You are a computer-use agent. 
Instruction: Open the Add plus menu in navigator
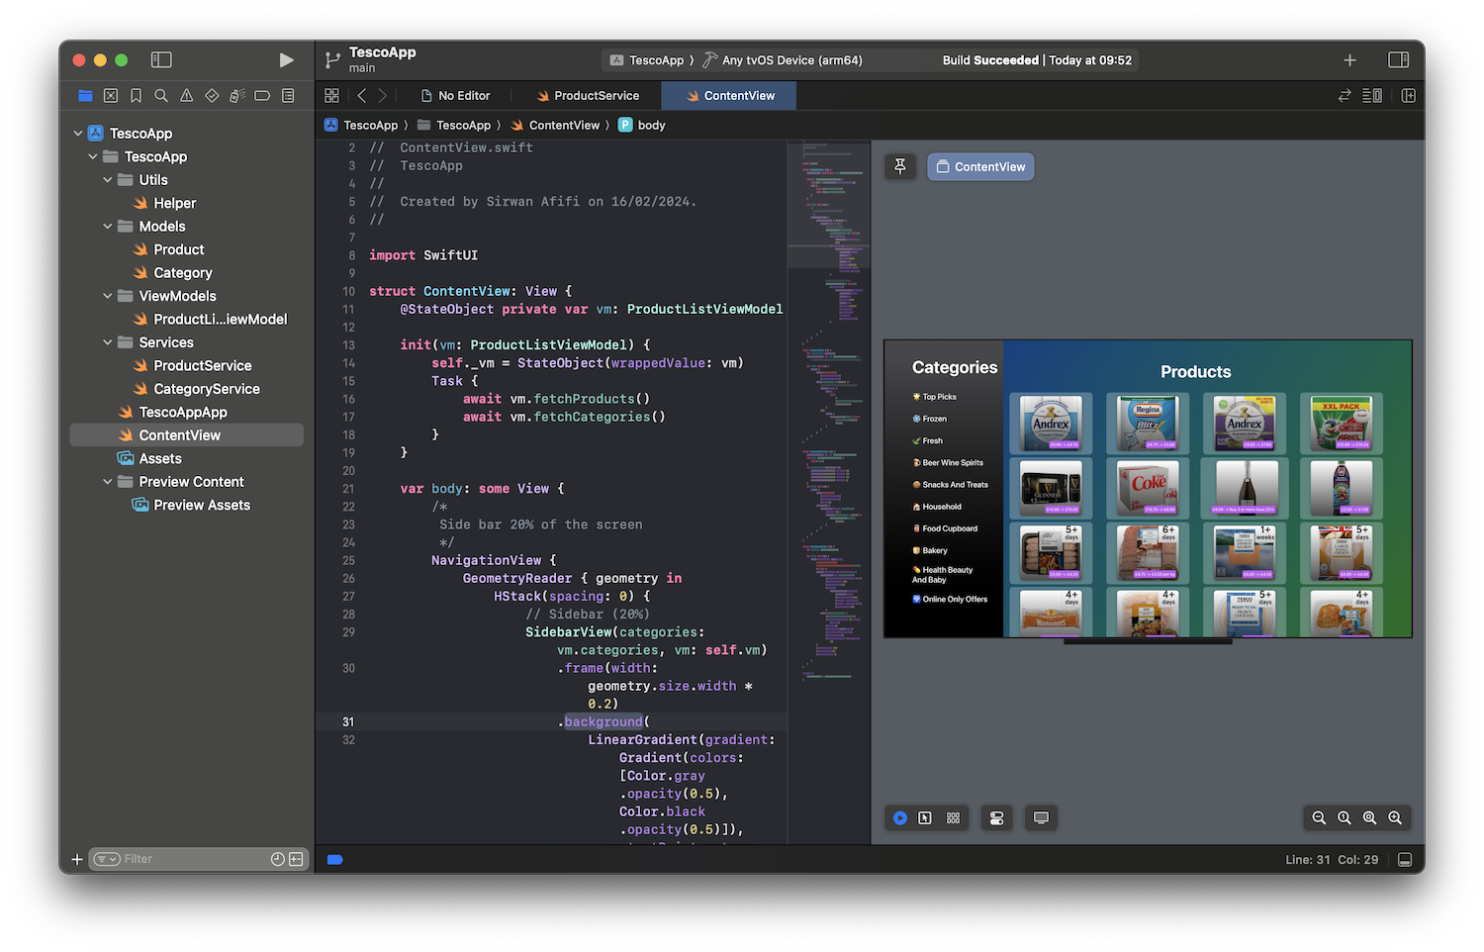pyautogui.click(x=77, y=859)
